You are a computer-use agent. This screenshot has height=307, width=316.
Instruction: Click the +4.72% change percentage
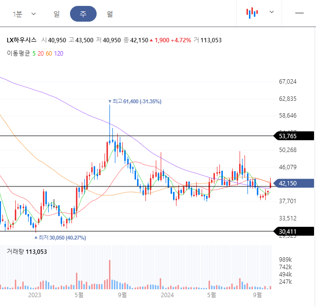coord(181,40)
